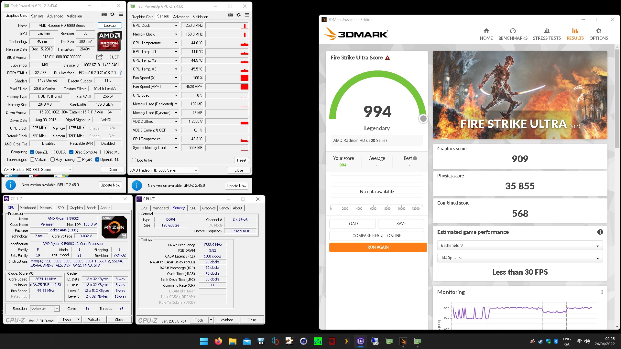The height and width of the screenshot is (349, 621).
Task: Go to 3DMark HOME icon
Action: [486, 34]
